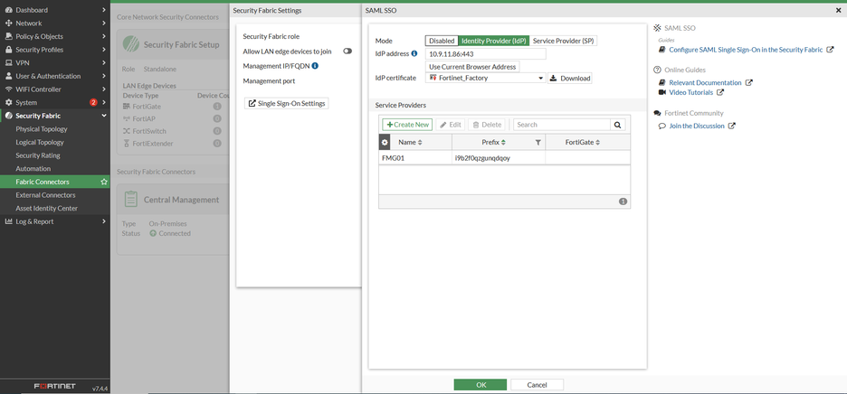This screenshot has height=394, width=847.
Task: Click the OK button
Action: pyautogui.click(x=481, y=385)
